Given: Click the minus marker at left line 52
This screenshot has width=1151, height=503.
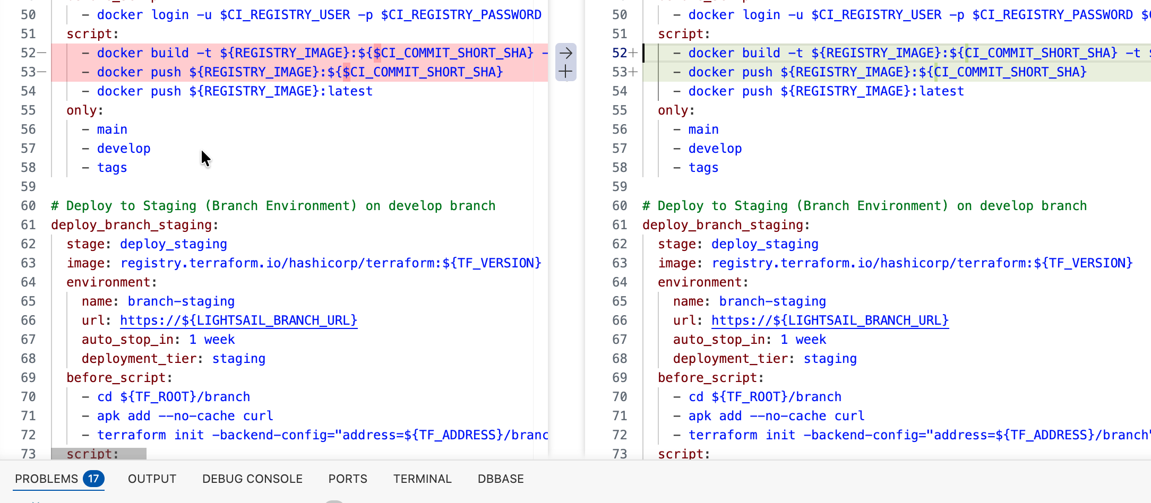Looking at the screenshot, I should [42, 53].
